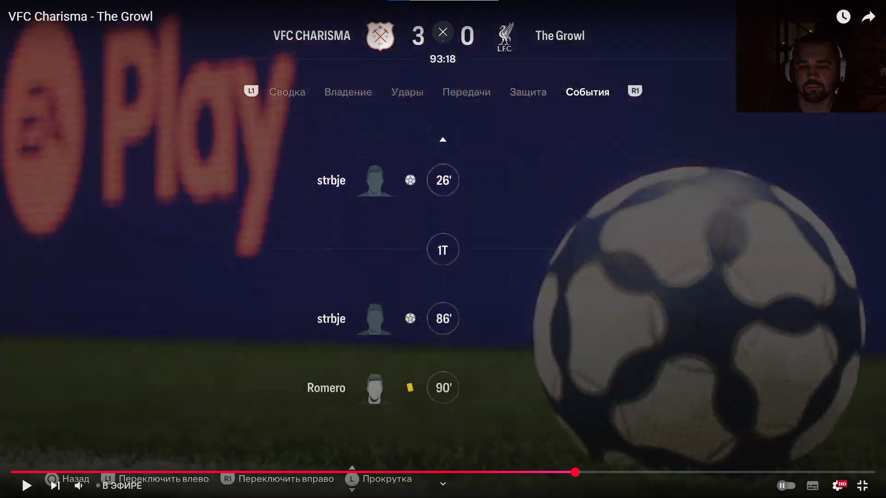This screenshot has height=498, width=886.
Task: Toggle the autoplay switch
Action: 786,486
